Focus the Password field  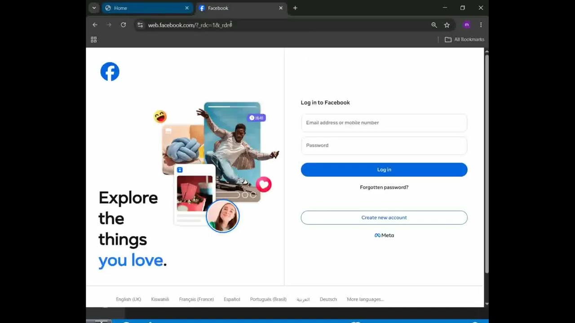384,146
